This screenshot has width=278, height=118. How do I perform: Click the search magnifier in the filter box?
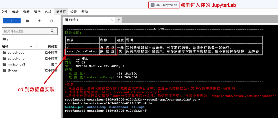[53, 31]
